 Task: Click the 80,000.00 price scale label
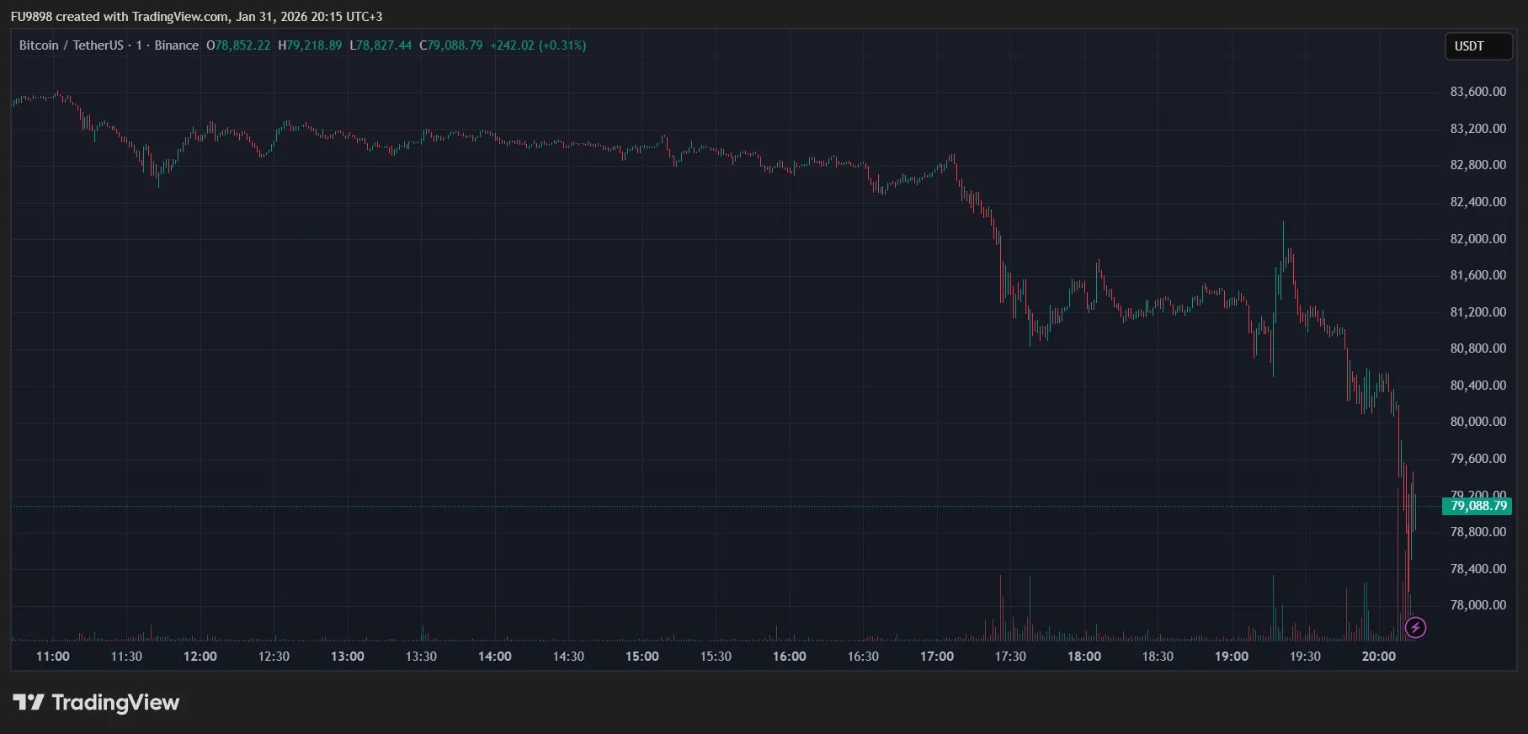coord(1477,422)
